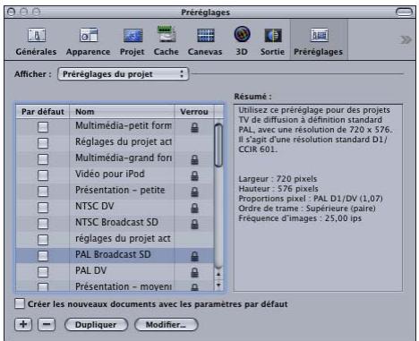Click lock icon for Multimédia-petit format
This screenshot has width=419, height=341.
[194, 127]
